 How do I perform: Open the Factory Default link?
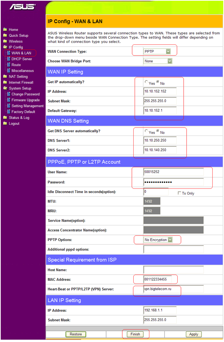(24, 112)
